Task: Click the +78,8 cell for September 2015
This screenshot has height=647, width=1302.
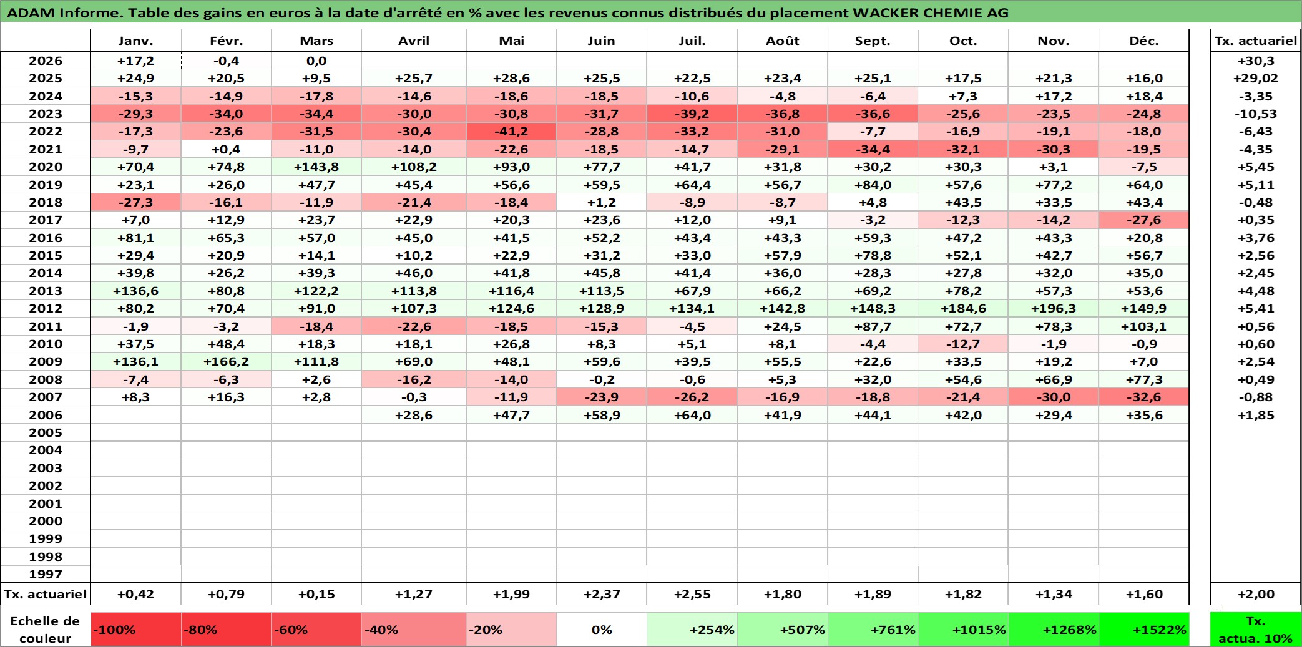Action: 873,255
